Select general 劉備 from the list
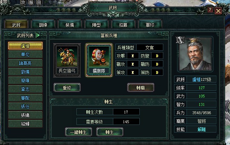Image resolution: width=230 pixels, height=145 pixels. (x=25, y=72)
